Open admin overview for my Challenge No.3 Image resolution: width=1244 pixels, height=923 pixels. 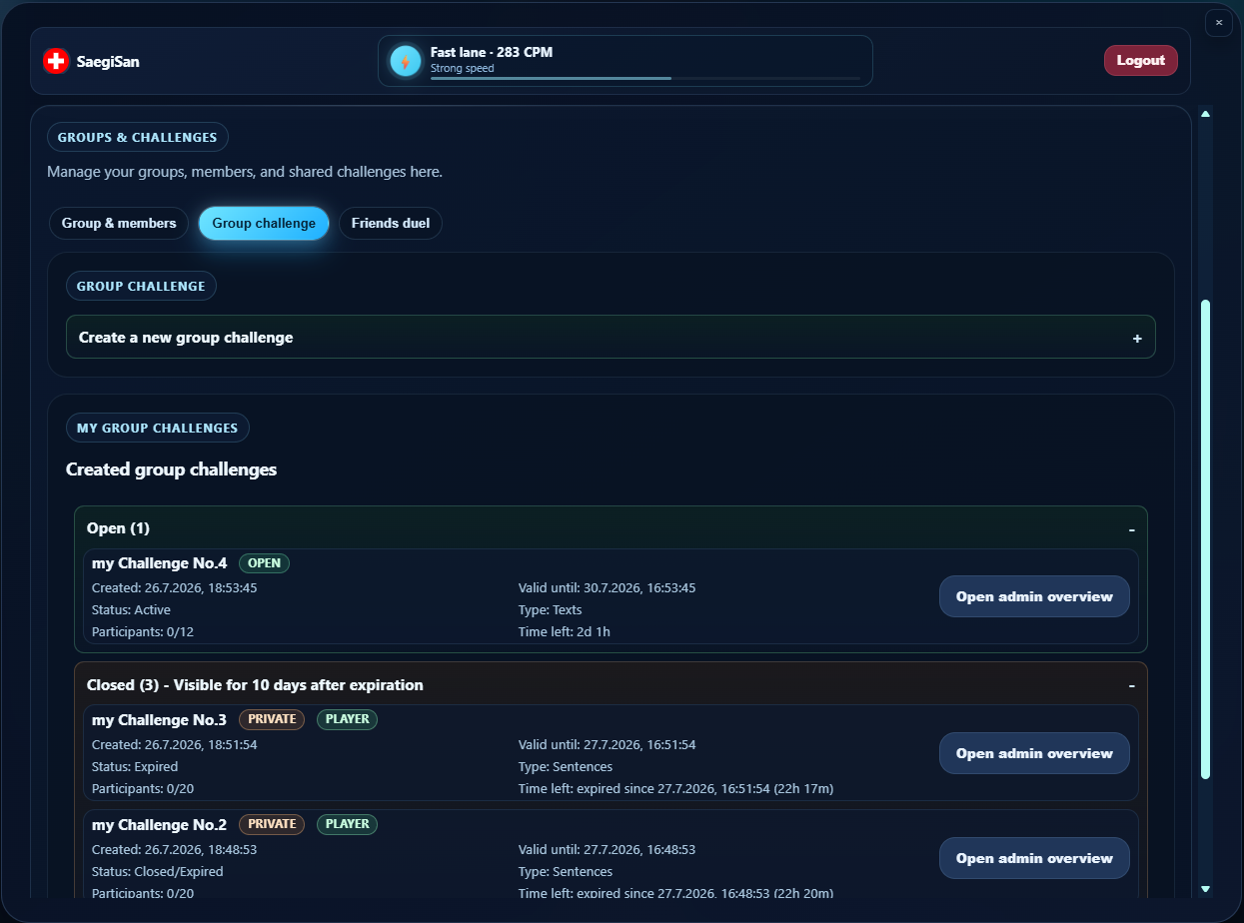tap(1034, 753)
